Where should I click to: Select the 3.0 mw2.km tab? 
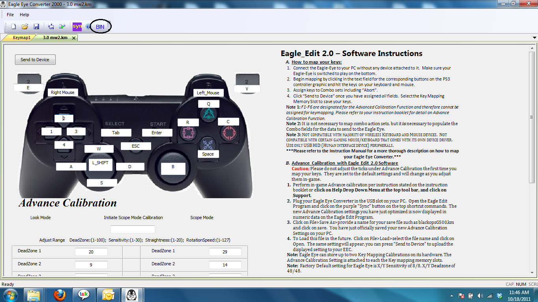(x=55, y=38)
